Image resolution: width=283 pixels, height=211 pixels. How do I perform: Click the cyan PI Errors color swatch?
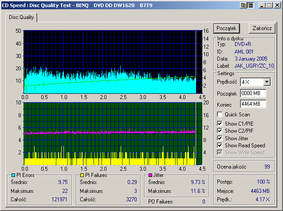(13, 175)
